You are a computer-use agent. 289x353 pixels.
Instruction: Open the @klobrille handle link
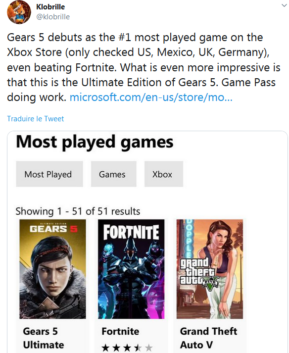tap(53, 17)
